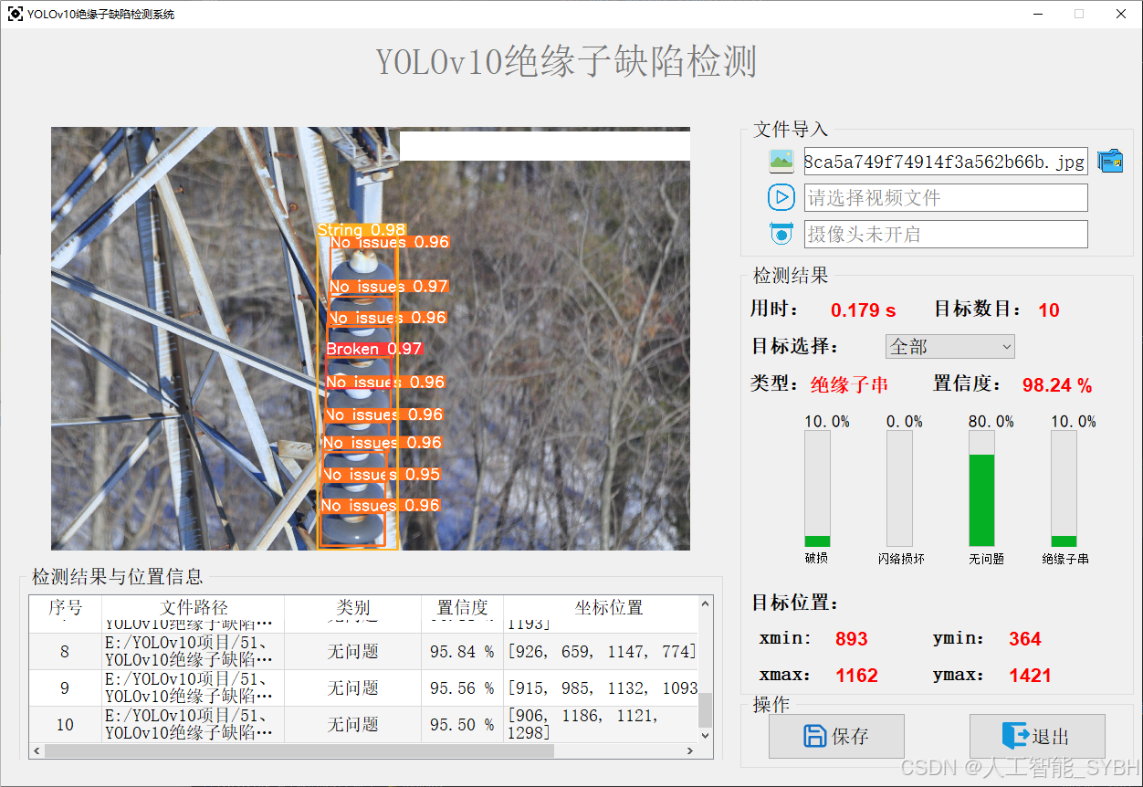This screenshot has height=787, width=1143.
Task: Click the 无问题 80% progress bar
Action: coord(981,488)
